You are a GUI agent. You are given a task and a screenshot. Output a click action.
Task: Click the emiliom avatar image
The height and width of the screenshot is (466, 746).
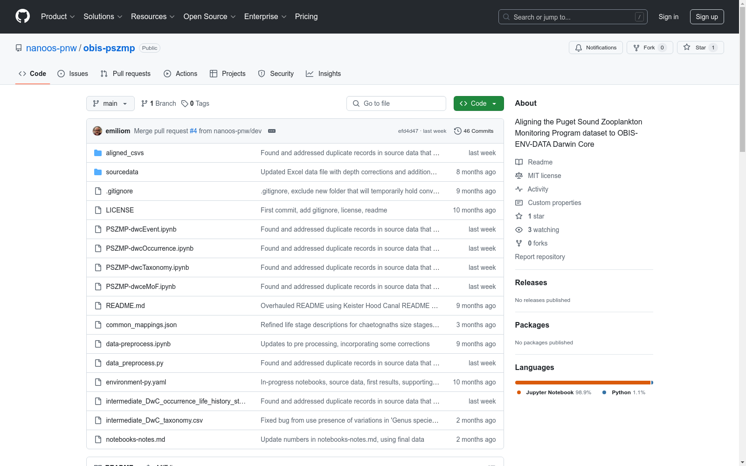pyautogui.click(x=97, y=131)
